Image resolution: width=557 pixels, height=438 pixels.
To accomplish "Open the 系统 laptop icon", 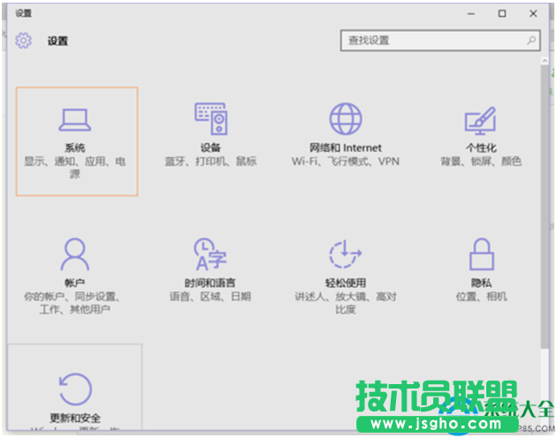I will click(x=75, y=120).
